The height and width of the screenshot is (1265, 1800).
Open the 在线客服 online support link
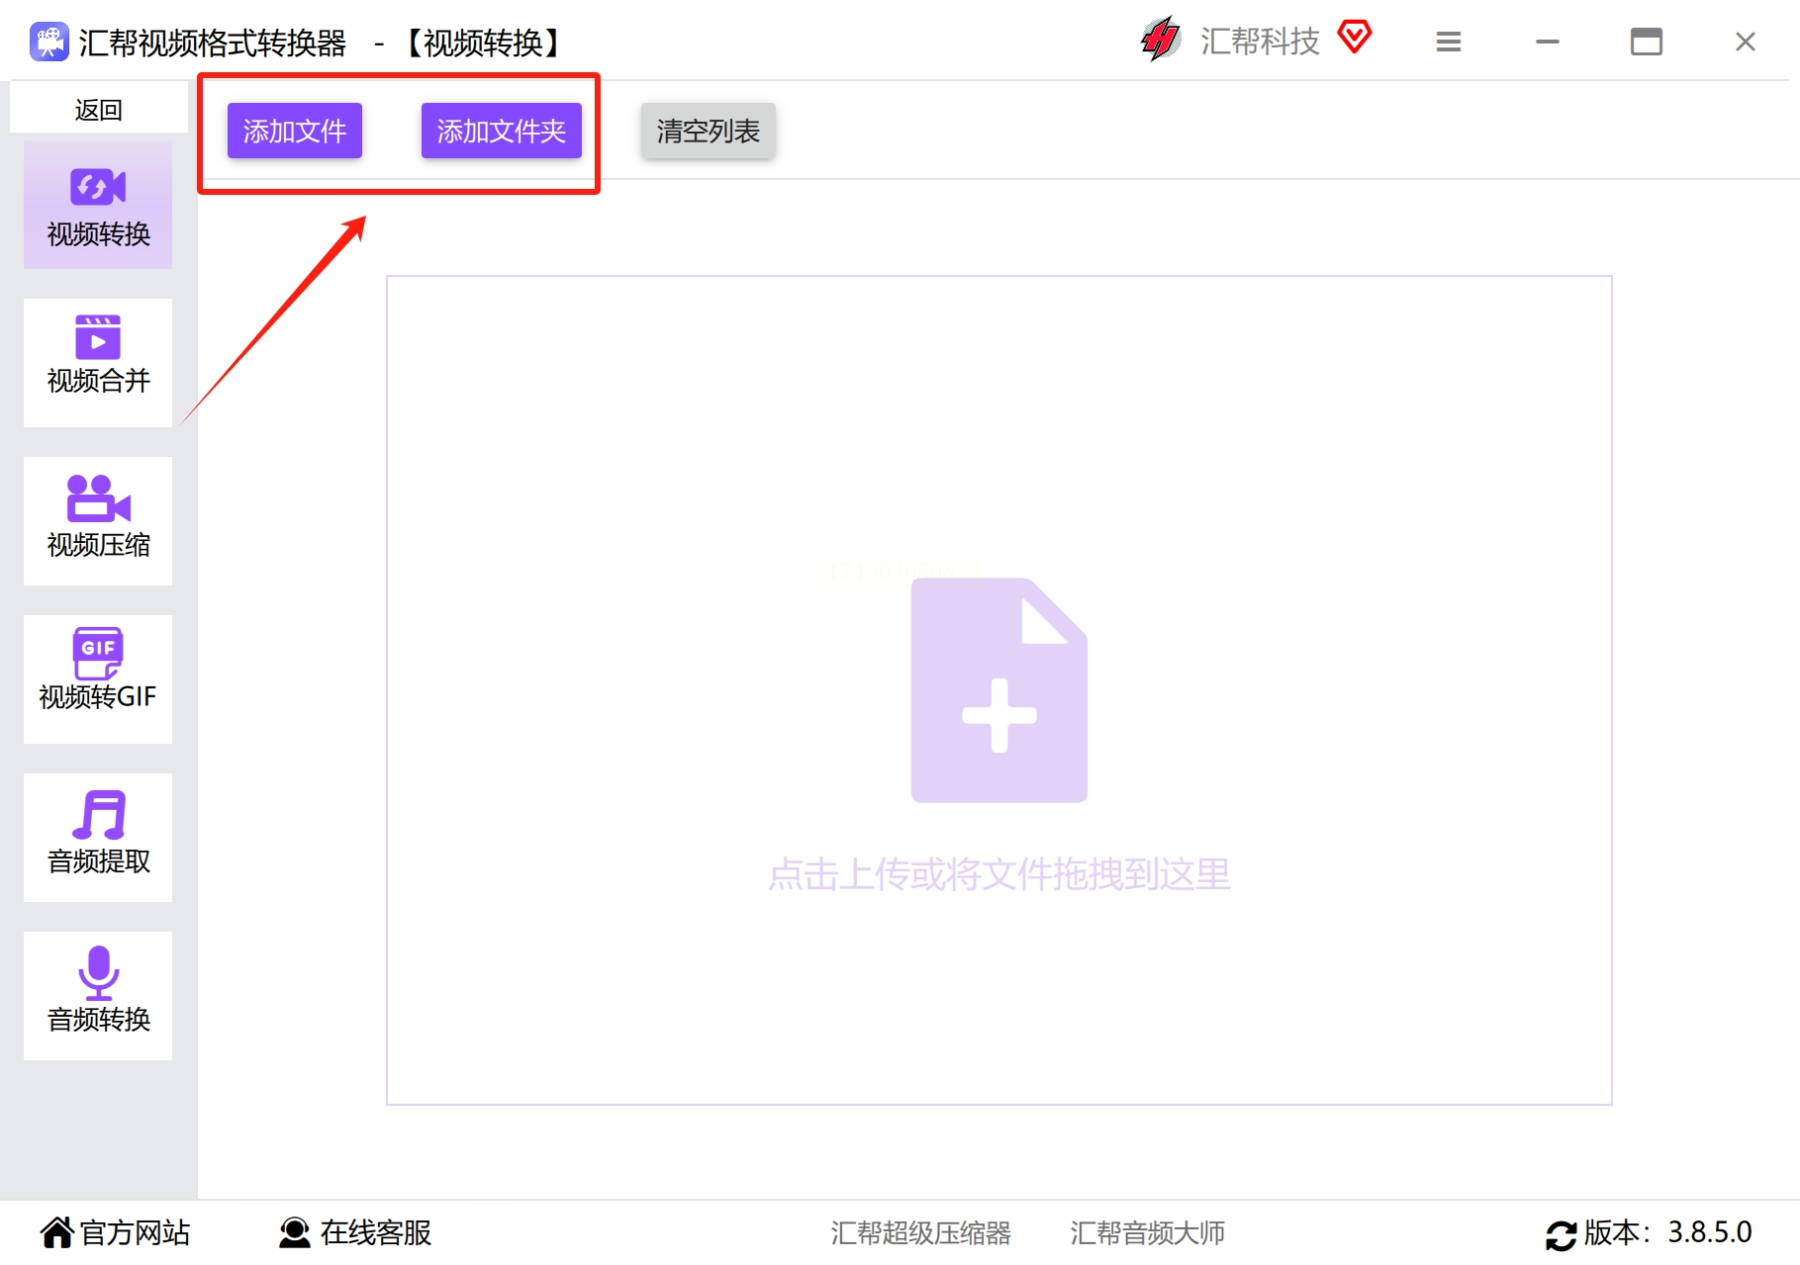coord(355,1232)
